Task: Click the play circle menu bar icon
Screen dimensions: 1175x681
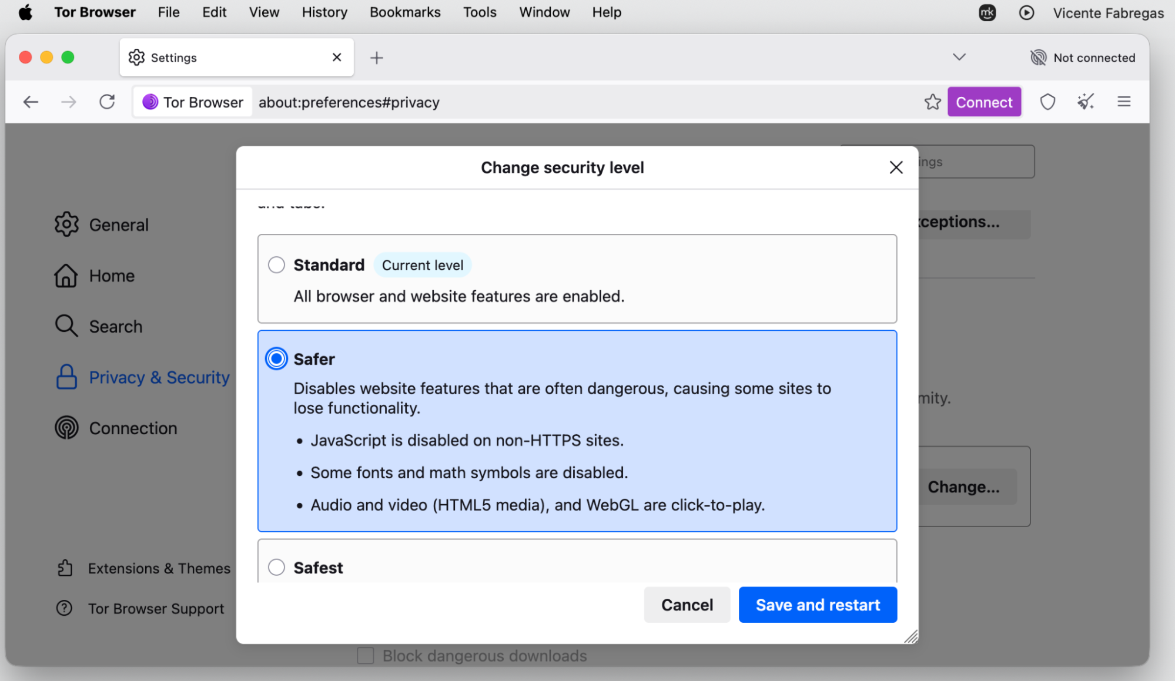Action: click(1026, 12)
